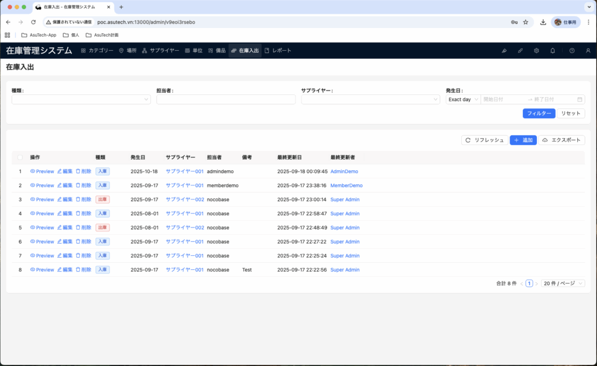Focus the 担当者 text input field
Viewport: 597px width, 366px height.
(x=226, y=100)
